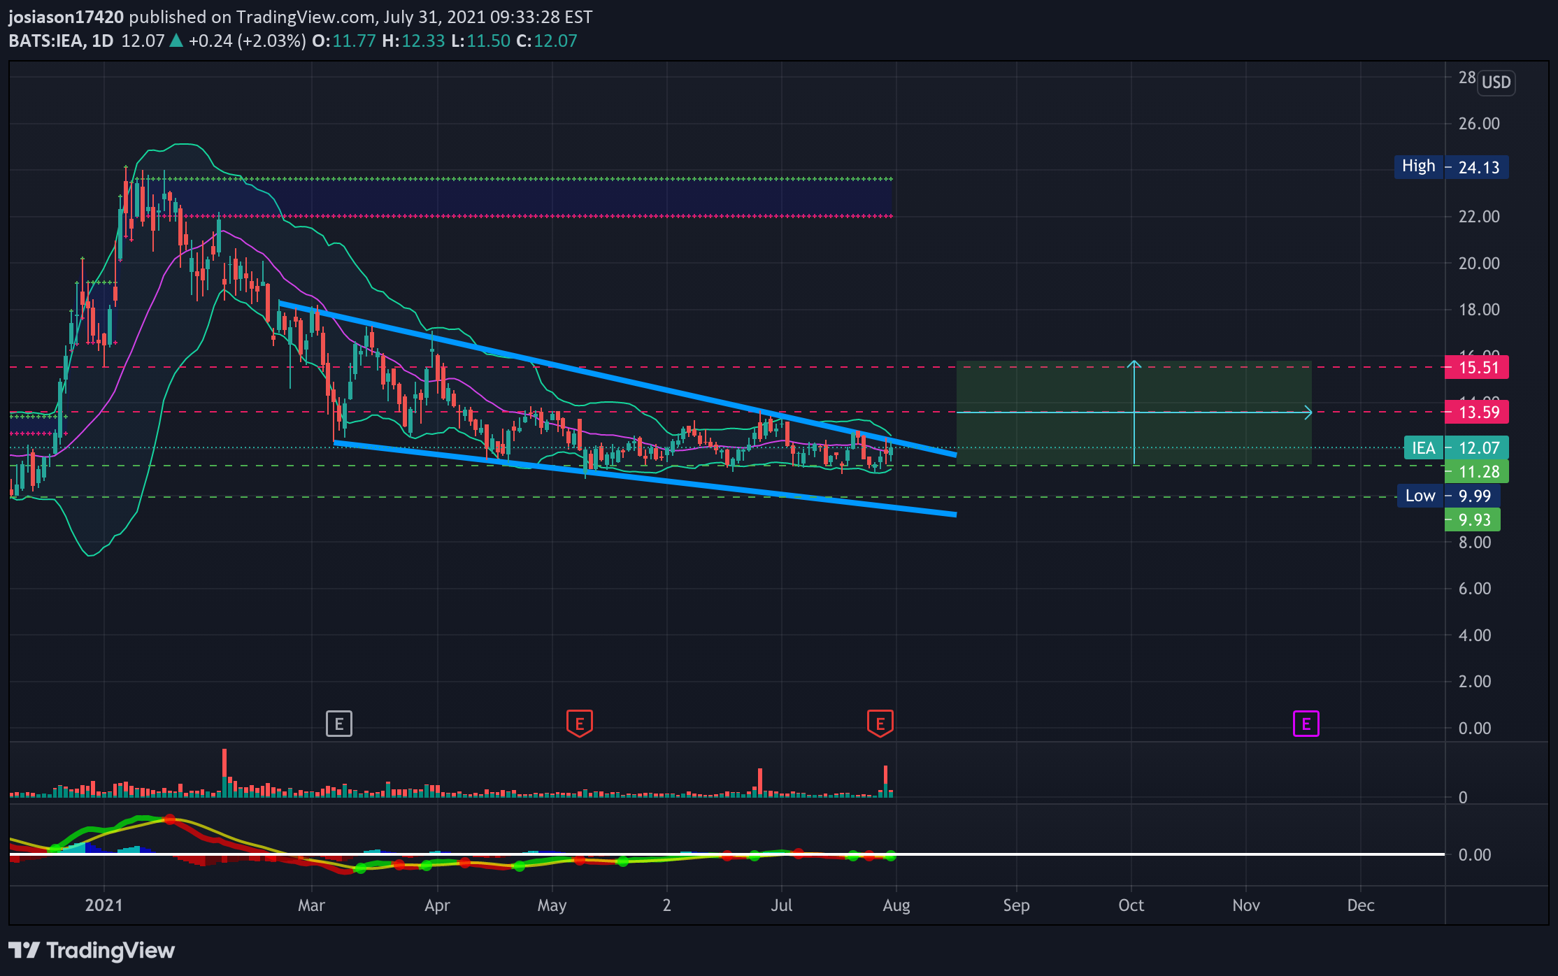Click the 0.00 oscillator axis value

coord(1474,854)
